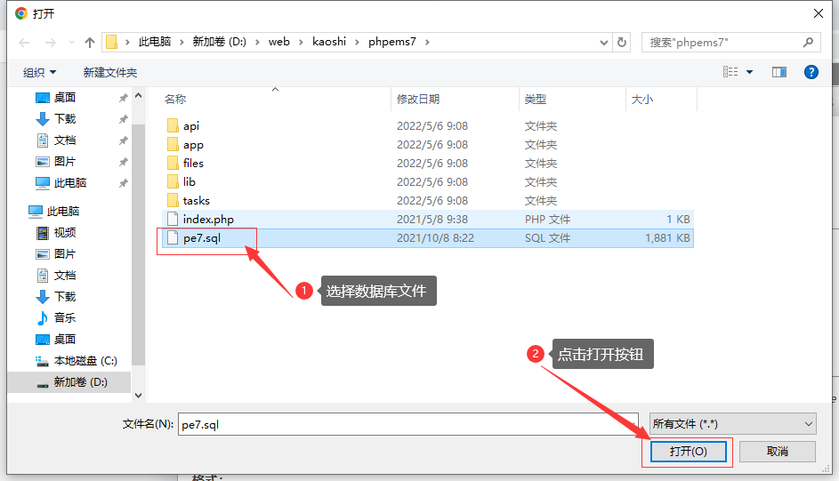This screenshot has height=481, width=839.
Task: Click the 2021/5/8 9:38 date cell
Action: 432,219
